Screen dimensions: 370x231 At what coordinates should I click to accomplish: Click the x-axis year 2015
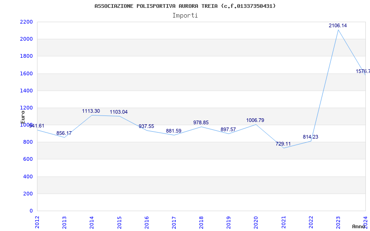click(x=119, y=223)
